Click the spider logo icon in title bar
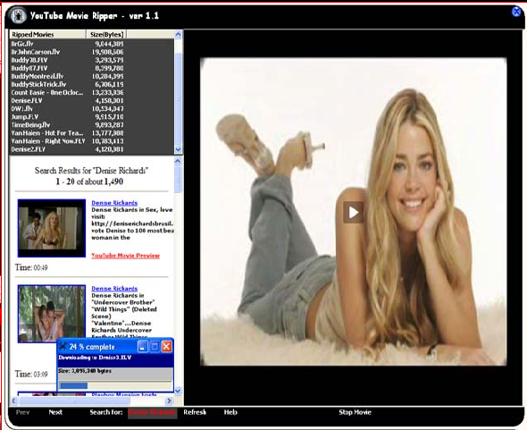The width and height of the screenshot is (527, 430). 18,15
